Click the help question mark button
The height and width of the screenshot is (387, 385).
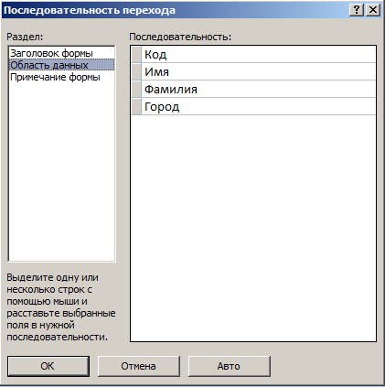(x=357, y=10)
